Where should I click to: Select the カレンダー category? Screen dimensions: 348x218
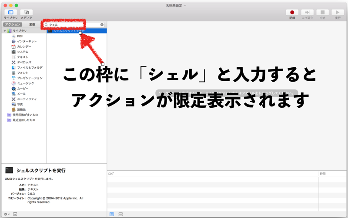pyautogui.click(x=24, y=46)
